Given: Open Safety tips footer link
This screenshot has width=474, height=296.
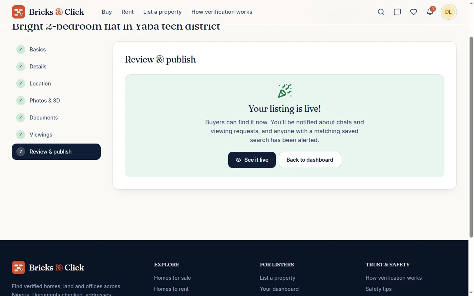Looking at the screenshot, I should (378, 289).
